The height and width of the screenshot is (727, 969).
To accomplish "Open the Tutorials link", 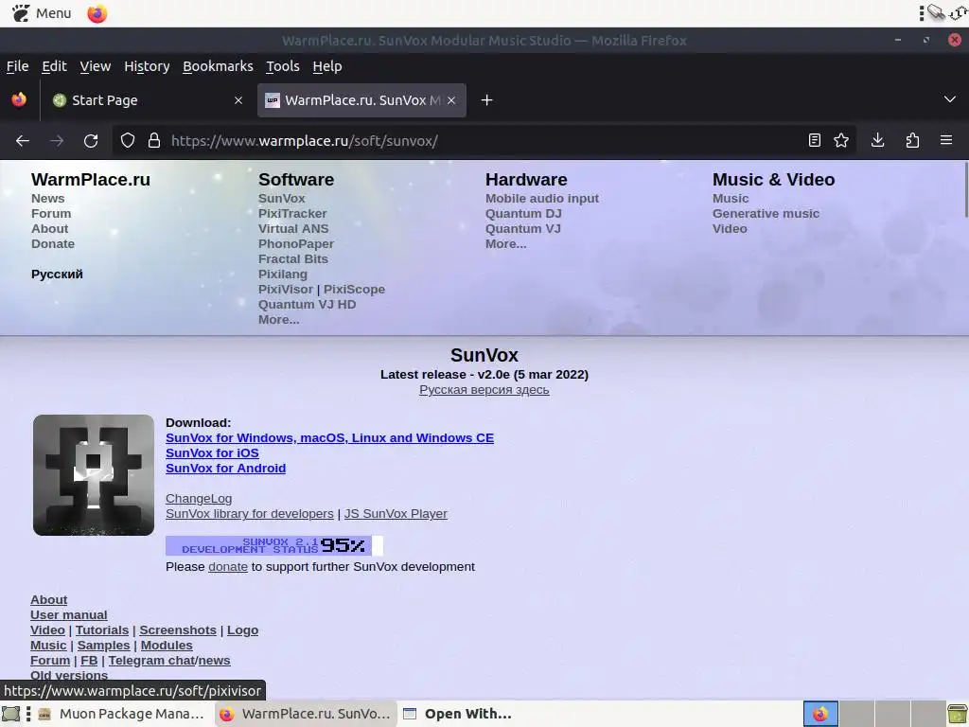I will pyautogui.click(x=102, y=629).
